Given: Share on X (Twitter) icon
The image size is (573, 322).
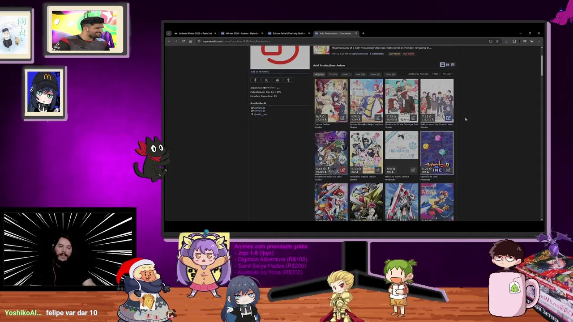Looking at the screenshot, I should (266, 80).
